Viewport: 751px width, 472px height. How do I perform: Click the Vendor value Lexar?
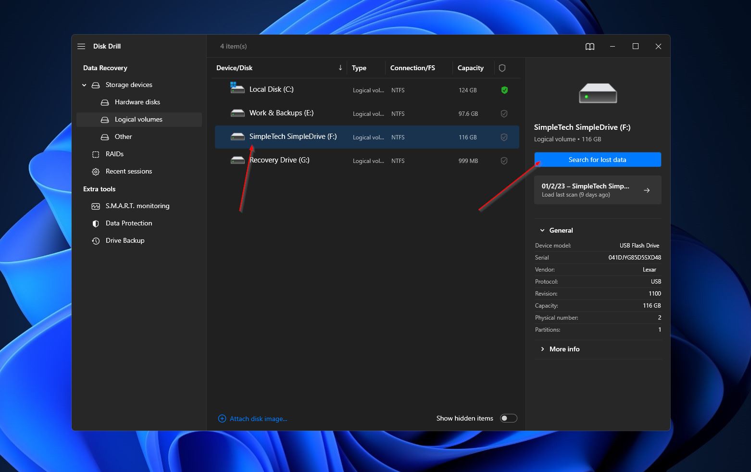click(650, 270)
